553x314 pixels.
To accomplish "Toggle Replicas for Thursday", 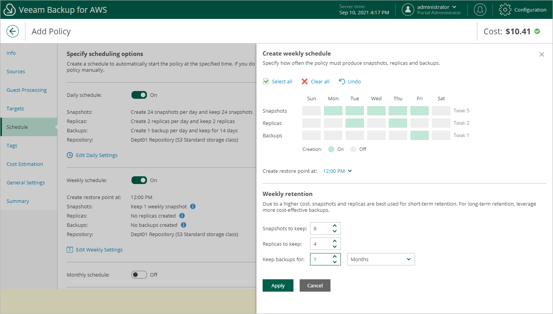I will [x=398, y=123].
